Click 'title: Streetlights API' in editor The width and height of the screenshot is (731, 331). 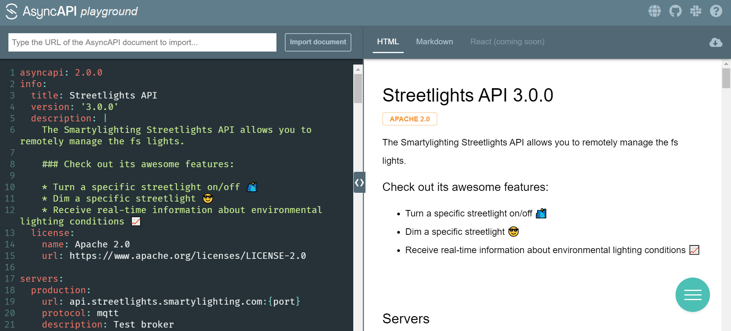click(94, 95)
